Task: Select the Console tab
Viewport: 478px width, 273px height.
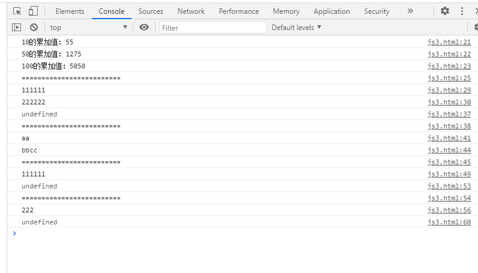Action: click(112, 11)
